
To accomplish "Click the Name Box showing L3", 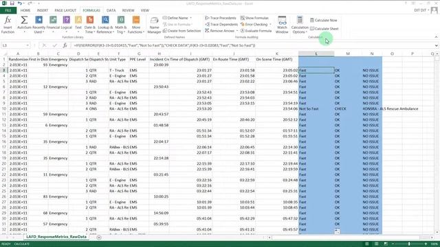I will pyautogui.click(x=13, y=45).
